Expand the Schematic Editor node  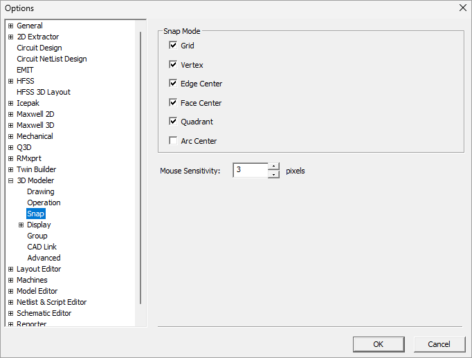11,313
